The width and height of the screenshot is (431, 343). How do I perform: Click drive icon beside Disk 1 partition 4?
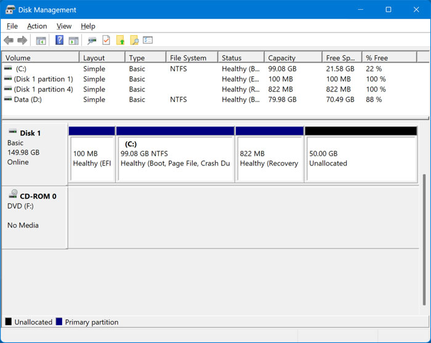coord(8,89)
